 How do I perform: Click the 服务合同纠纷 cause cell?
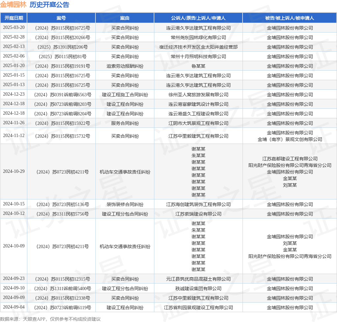[x=125, y=123]
